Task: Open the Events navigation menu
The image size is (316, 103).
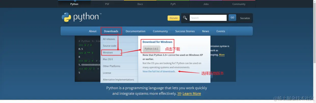Action: pyautogui.click(x=221, y=31)
